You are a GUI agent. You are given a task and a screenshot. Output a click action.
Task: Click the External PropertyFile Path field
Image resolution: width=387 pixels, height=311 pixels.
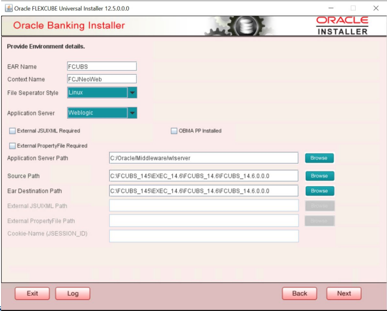(204, 221)
